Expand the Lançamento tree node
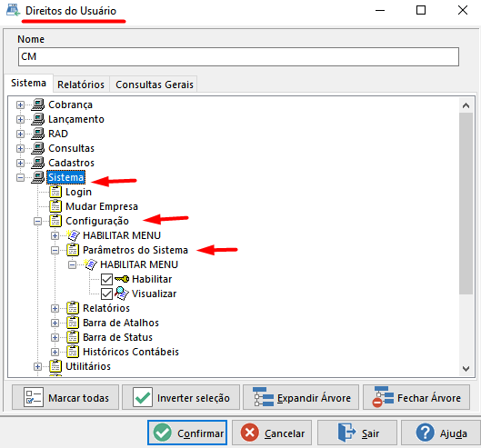Screen dimensions: 481x448 [20, 119]
